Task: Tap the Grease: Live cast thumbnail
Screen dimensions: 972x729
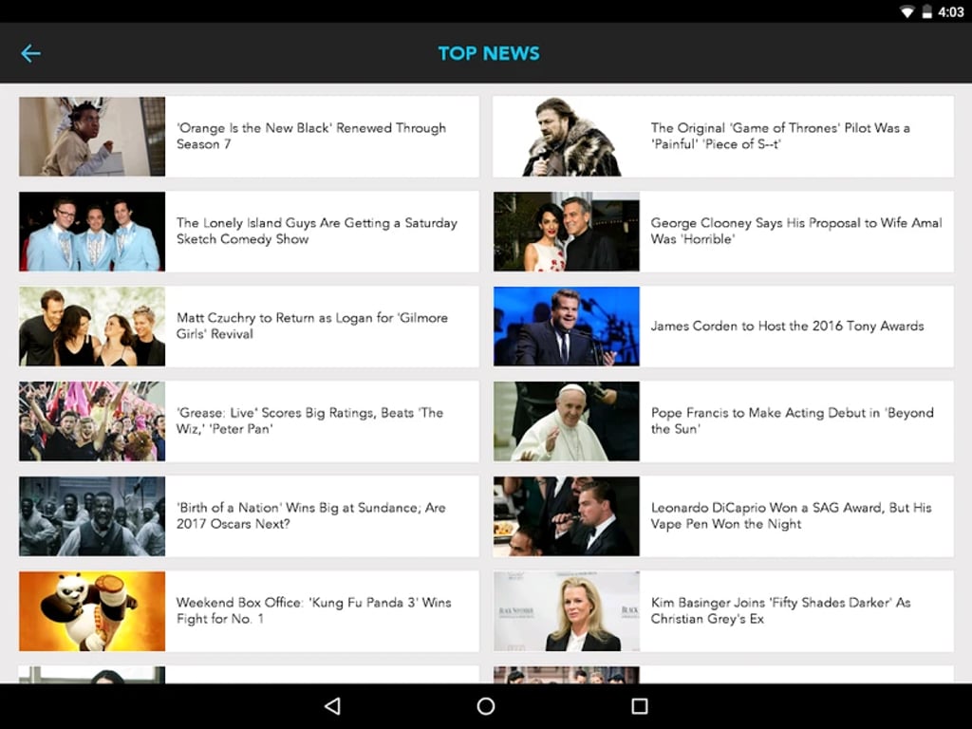Action: pos(91,421)
